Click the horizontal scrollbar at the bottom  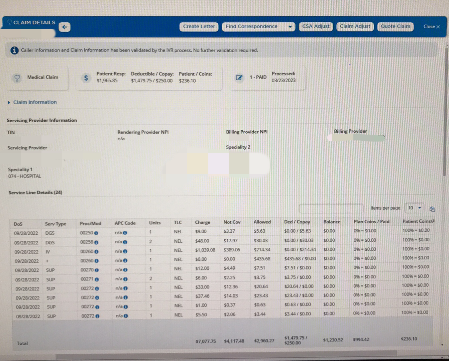point(226,354)
